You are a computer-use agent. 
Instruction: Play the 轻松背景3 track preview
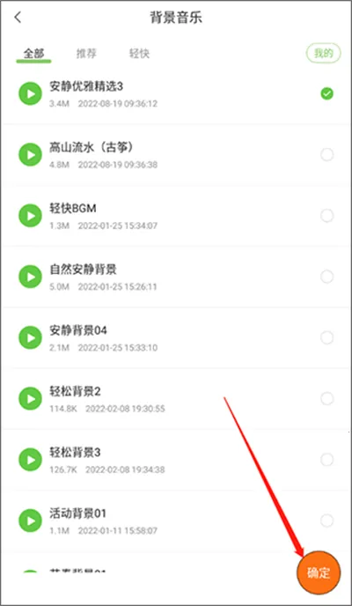(30, 460)
